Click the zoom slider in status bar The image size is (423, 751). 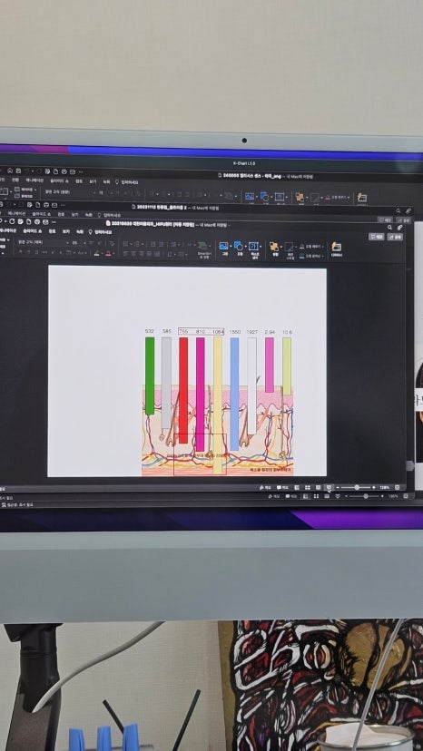point(357,488)
